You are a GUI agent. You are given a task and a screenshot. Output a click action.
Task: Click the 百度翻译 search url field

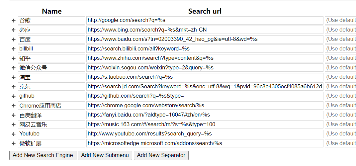pos(205,115)
